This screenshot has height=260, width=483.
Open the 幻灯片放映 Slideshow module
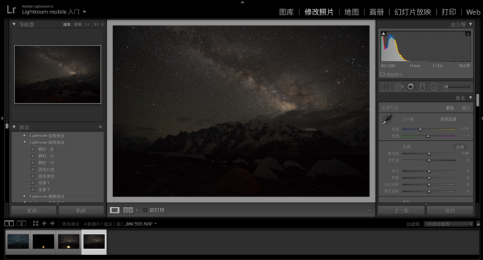pyautogui.click(x=413, y=12)
